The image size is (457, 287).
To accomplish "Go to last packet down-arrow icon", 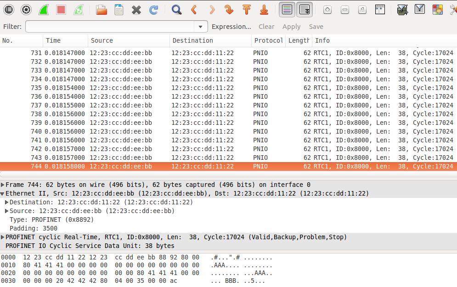I will (264, 10).
